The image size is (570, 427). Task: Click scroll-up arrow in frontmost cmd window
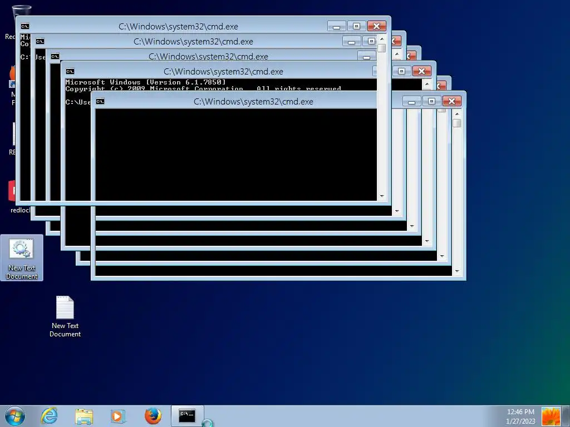(x=457, y=114)
